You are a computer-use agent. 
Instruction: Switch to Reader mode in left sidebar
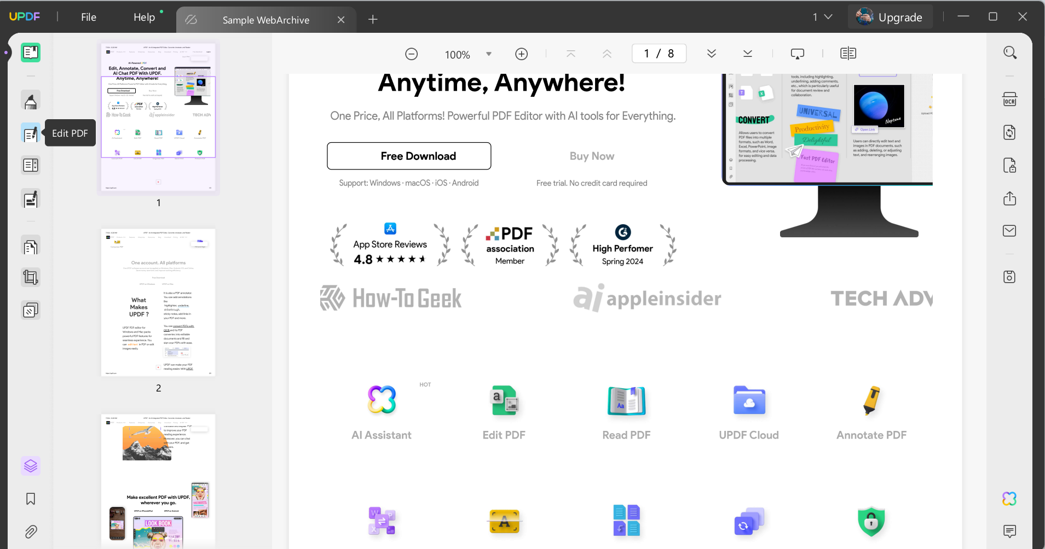tap(31, 52)
